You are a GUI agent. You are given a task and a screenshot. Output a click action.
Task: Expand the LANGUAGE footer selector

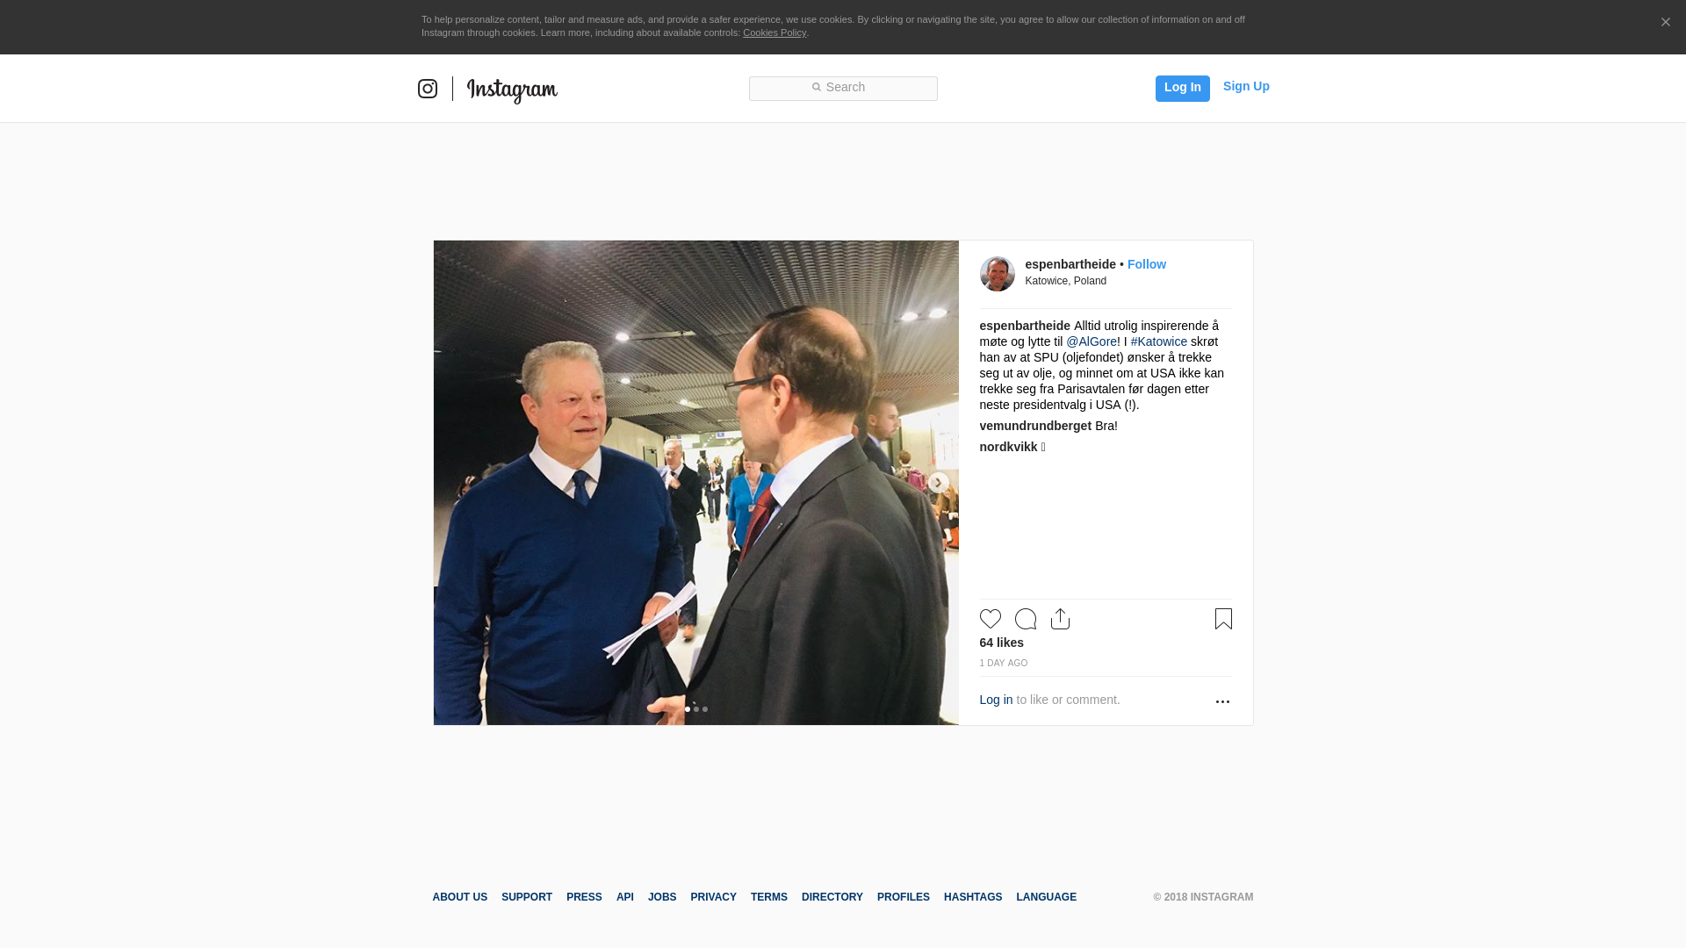pyautogui.click(x=1047, y=897)
